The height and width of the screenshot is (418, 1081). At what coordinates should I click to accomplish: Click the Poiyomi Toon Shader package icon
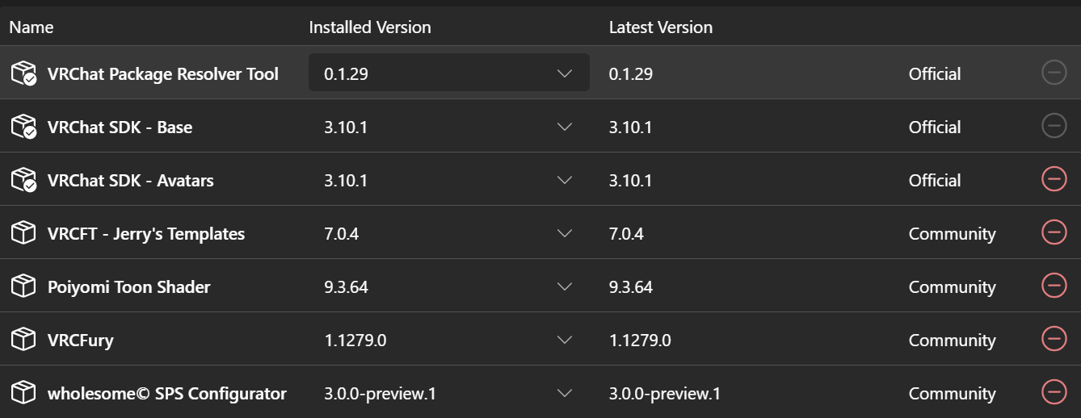[23, 286]
